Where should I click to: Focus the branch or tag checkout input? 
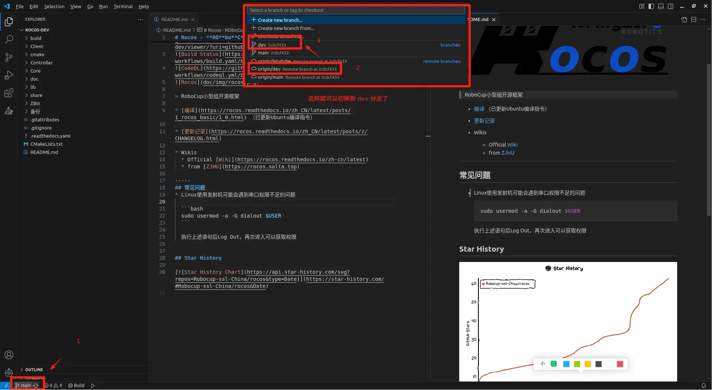coord(356,10)
